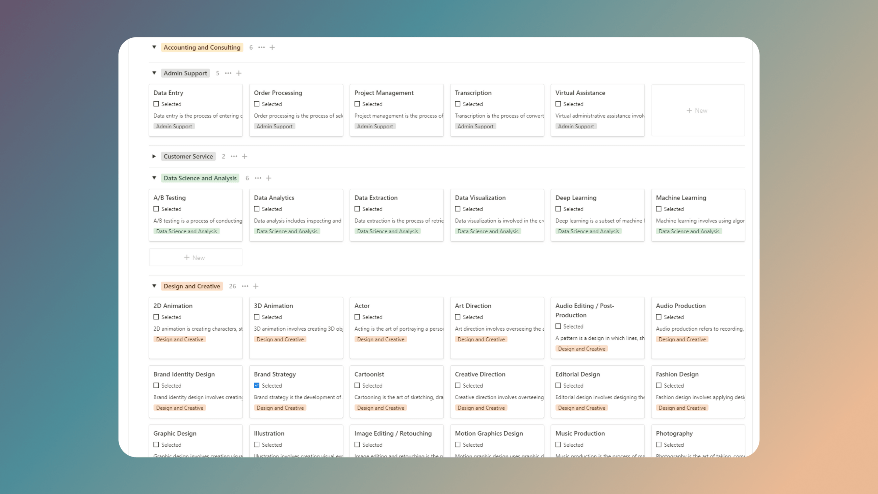Viewport: 878px width, 494px height.
Task: Collapse the Data Science and Analysis group
Action: point(154,178)
